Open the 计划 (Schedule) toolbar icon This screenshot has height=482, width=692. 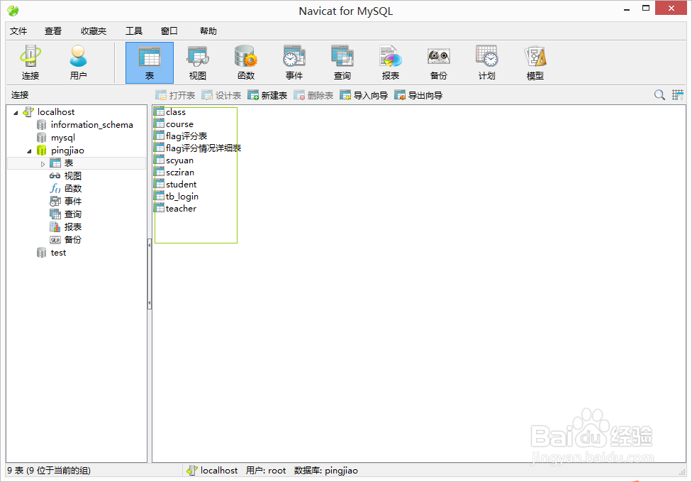(x=487, y=62)
